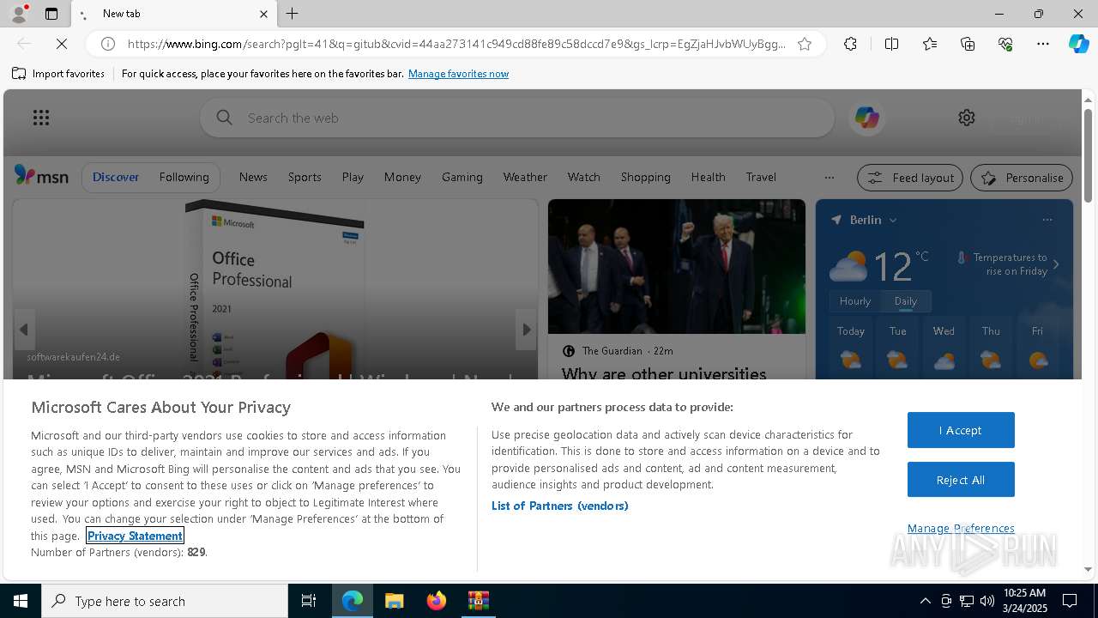Open Manage favorites now link
Screen dimensions: 1098x618
[x=458, y=74]
